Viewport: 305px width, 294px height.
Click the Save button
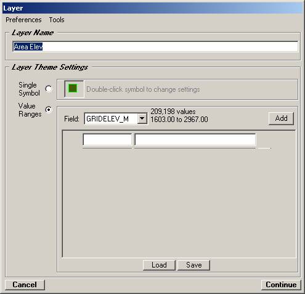click(x=193, y=265)
